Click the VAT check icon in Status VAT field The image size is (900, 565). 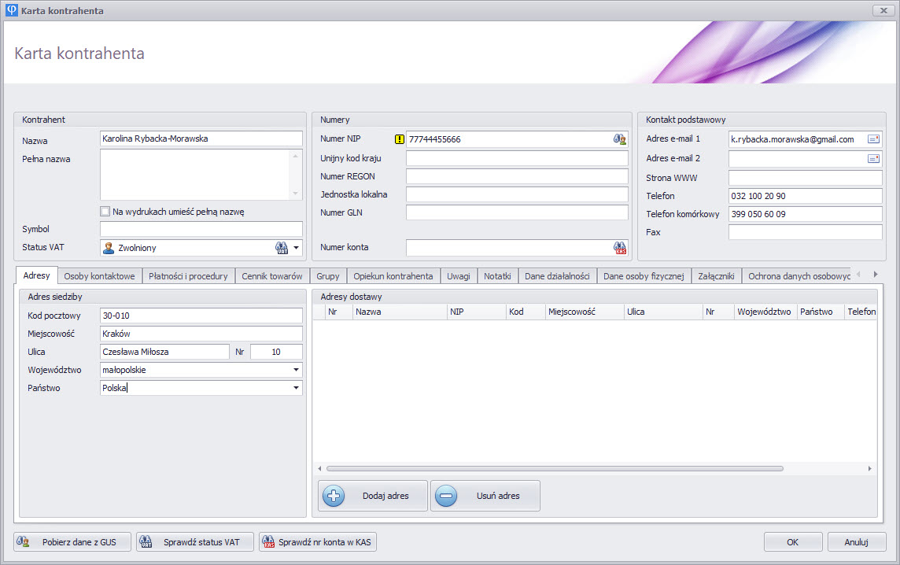tap(282, 248)
